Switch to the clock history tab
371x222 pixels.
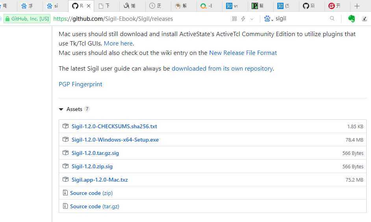pos(158,6)
